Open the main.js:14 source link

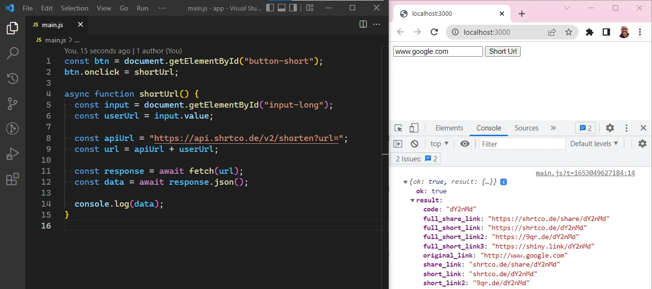pyautogui.click(x=585, y=173)
